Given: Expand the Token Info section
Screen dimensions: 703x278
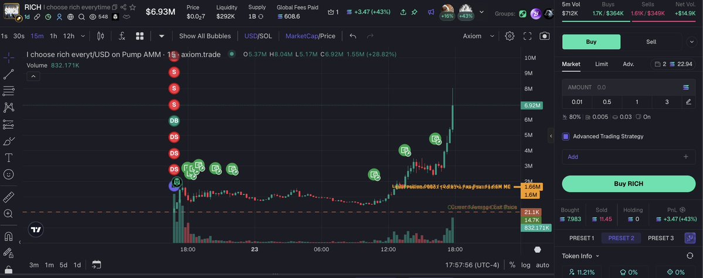Looking at the screenshot, I should point(580,256).
